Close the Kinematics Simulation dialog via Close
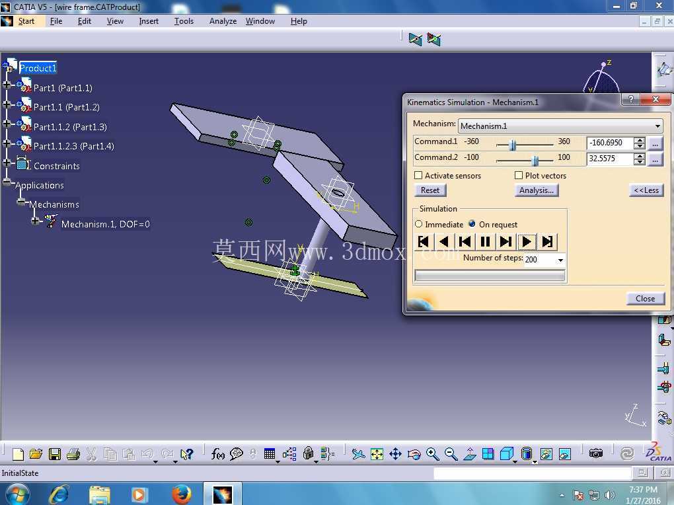The height and width of the screenshot is (505, 674). point(645,299)
